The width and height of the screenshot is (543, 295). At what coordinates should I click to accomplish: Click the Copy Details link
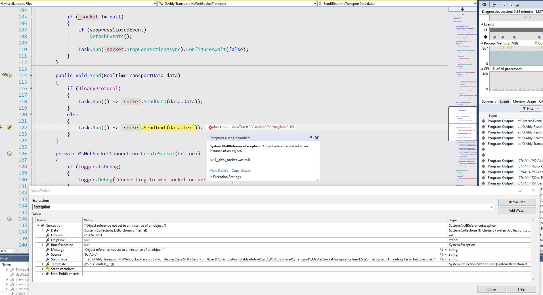pyautogui.click(x=241, y=171)
